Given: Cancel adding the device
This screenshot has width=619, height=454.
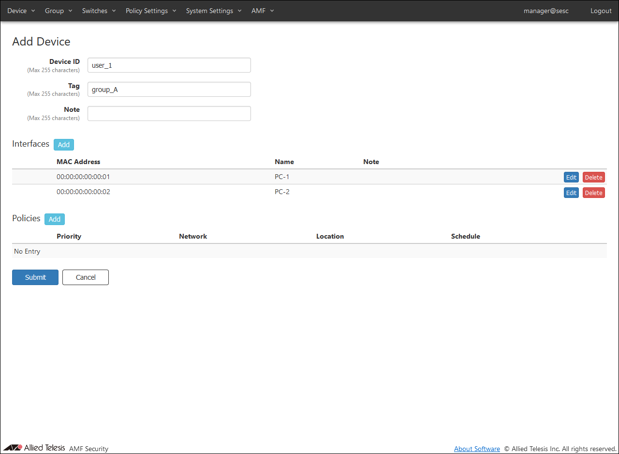Looking at the screenshot, I should (86, 277).
